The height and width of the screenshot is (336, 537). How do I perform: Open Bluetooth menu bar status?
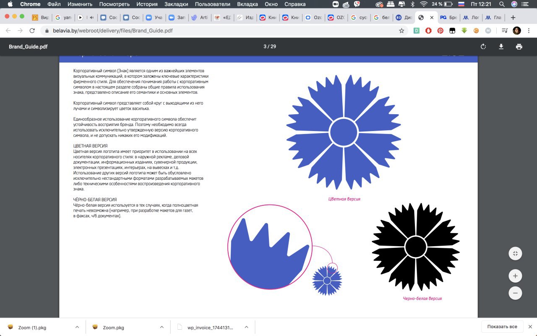point(412,4)
